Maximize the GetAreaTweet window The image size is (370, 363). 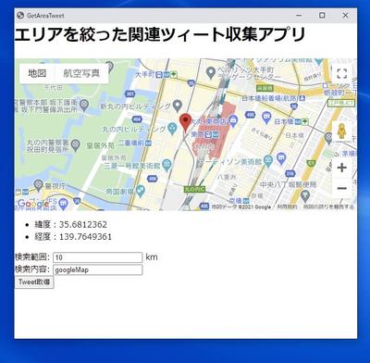tap(322, 15)
